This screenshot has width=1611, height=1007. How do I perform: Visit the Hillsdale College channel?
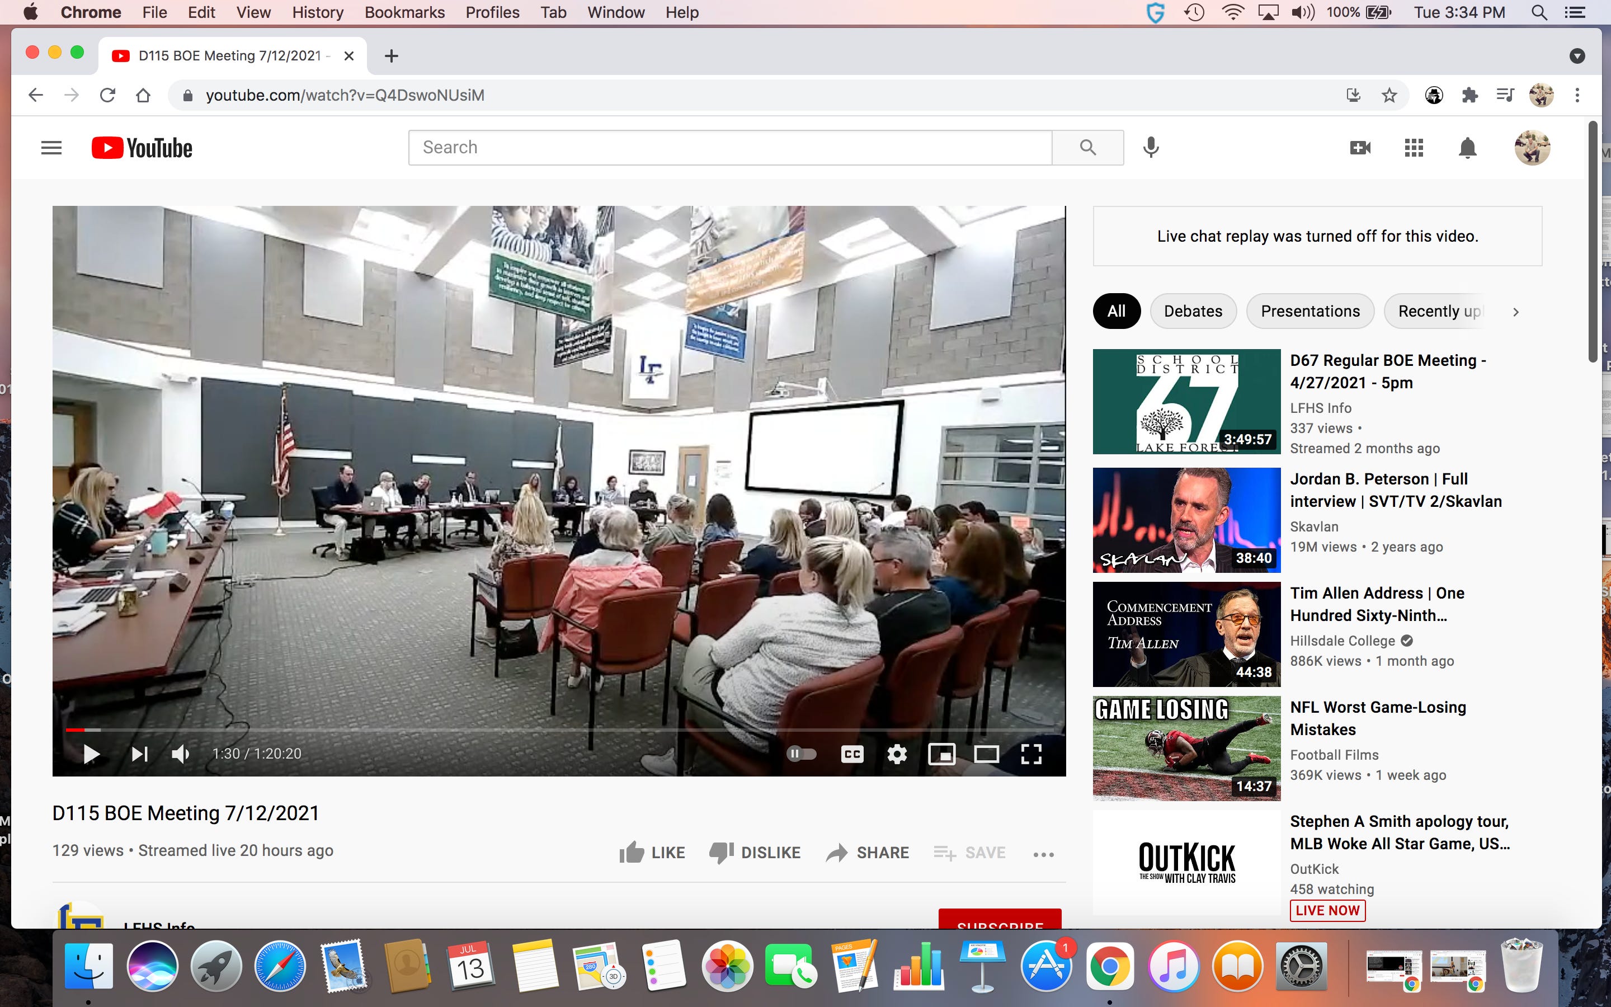coord(1342,641)
